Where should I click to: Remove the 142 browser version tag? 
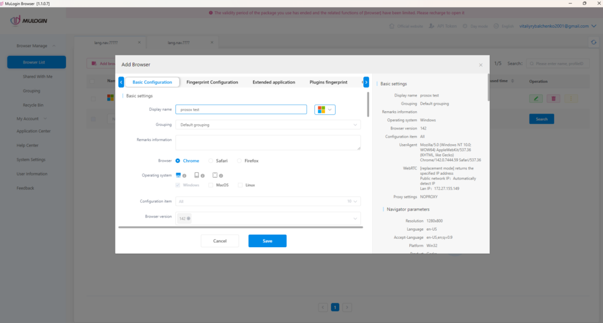[x=188, y=218]
